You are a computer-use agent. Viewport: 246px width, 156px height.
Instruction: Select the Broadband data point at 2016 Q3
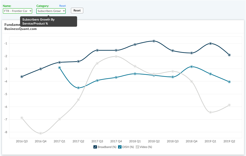pos(22,77)
